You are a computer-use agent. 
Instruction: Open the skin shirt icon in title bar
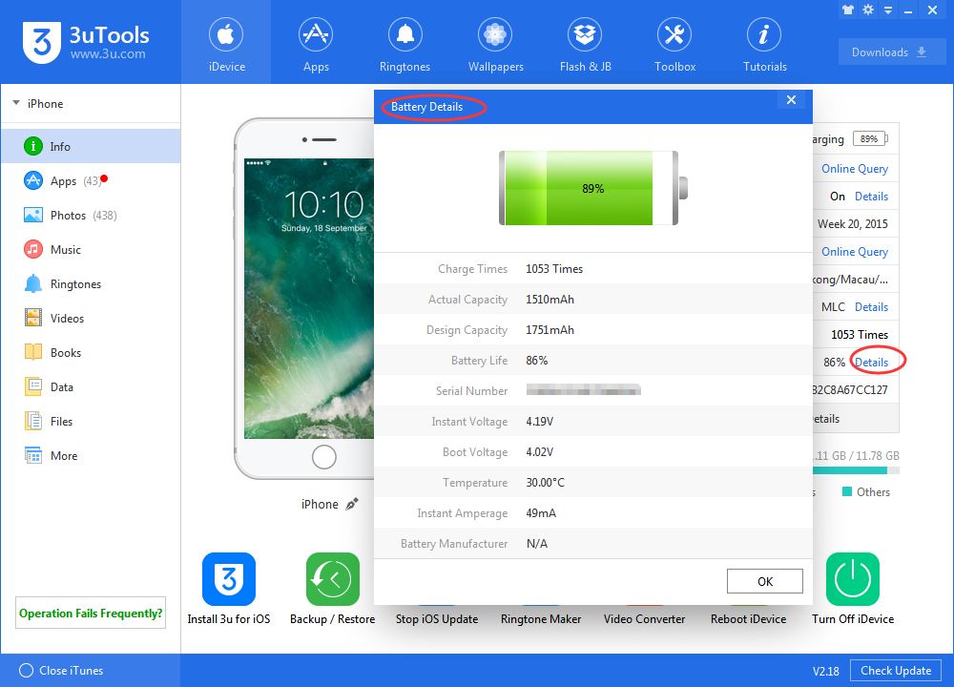coord(847,10)
